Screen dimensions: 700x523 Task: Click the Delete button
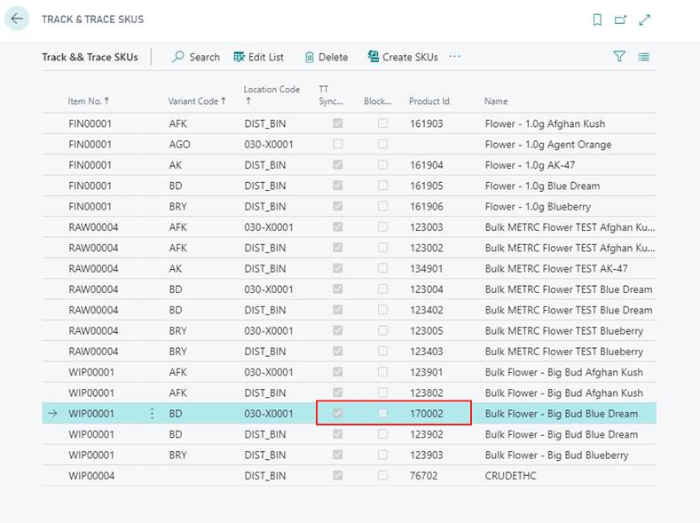pos(326,57)
